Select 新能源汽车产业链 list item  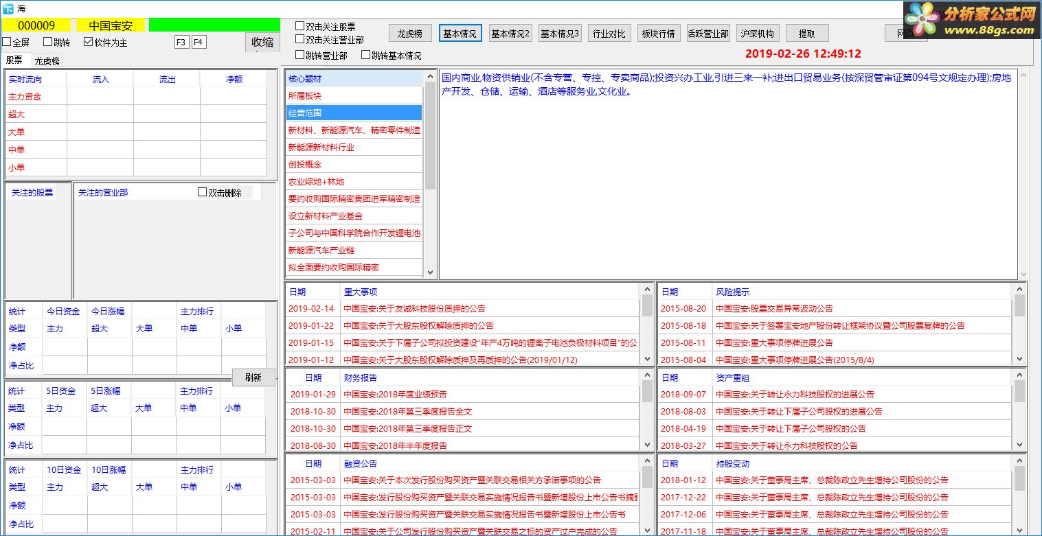354,250
